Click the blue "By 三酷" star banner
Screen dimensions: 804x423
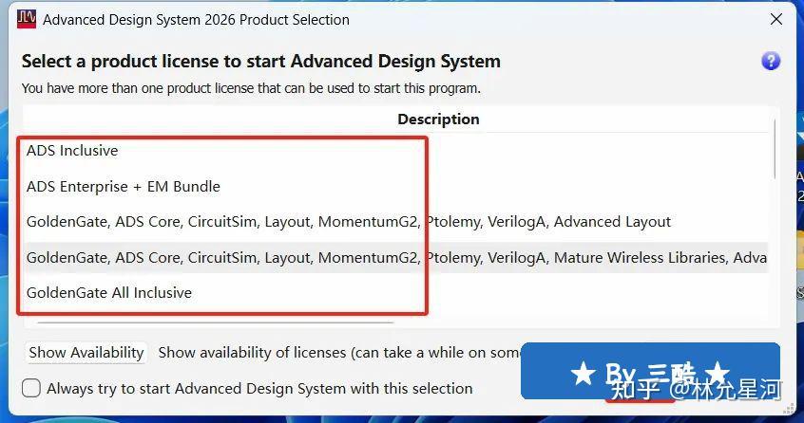point(649,371)
